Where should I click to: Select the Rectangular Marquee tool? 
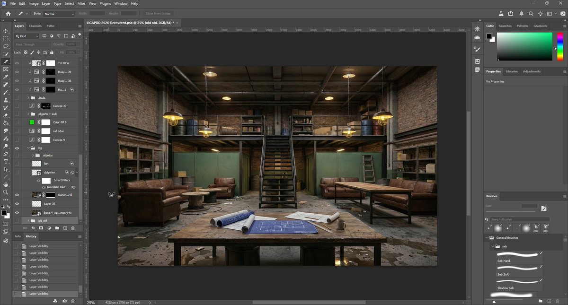click(6, 38)
